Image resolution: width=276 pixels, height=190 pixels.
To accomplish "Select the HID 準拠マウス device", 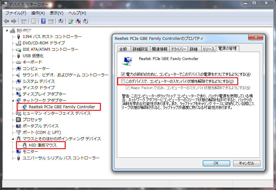I will pyautogui.click(x=43, y=145).
